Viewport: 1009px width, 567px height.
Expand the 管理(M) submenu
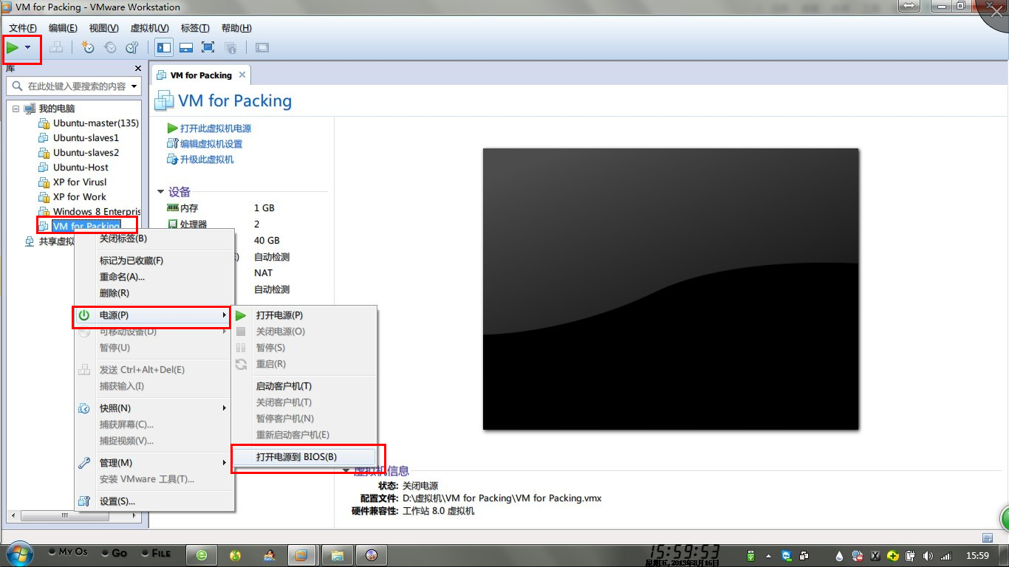click(x=154, y=463)
